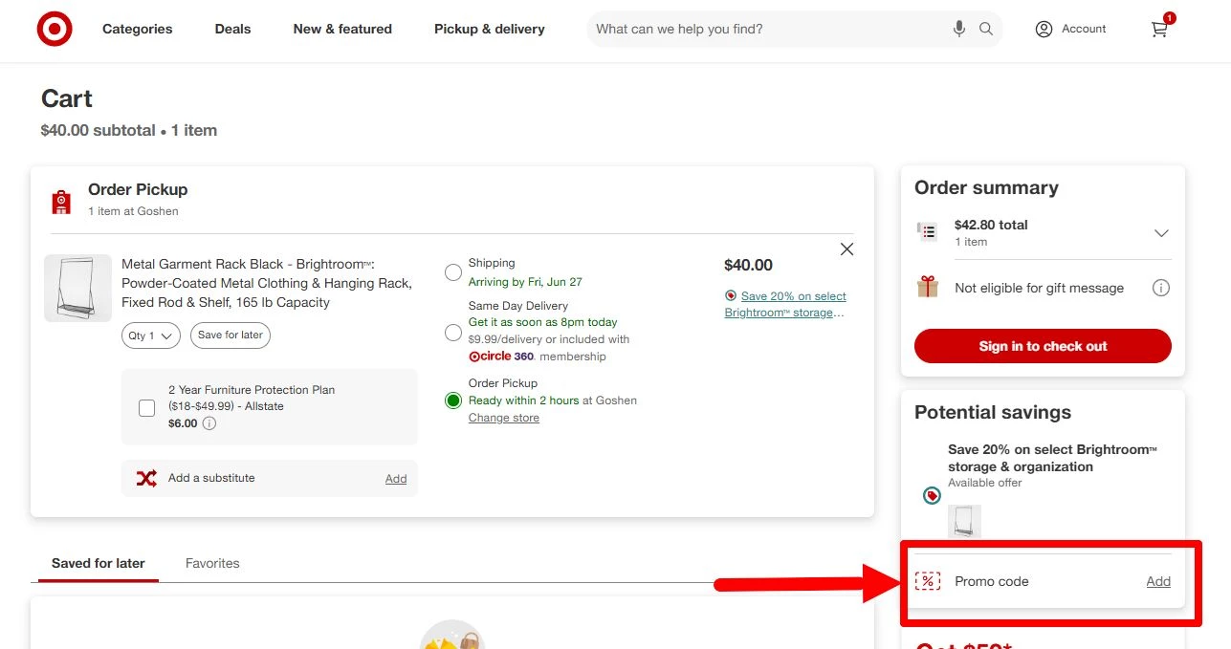Viewport: 1231px width, 649px height.
Task: Expand the $42.80 order summary details
Action: 1160,232
